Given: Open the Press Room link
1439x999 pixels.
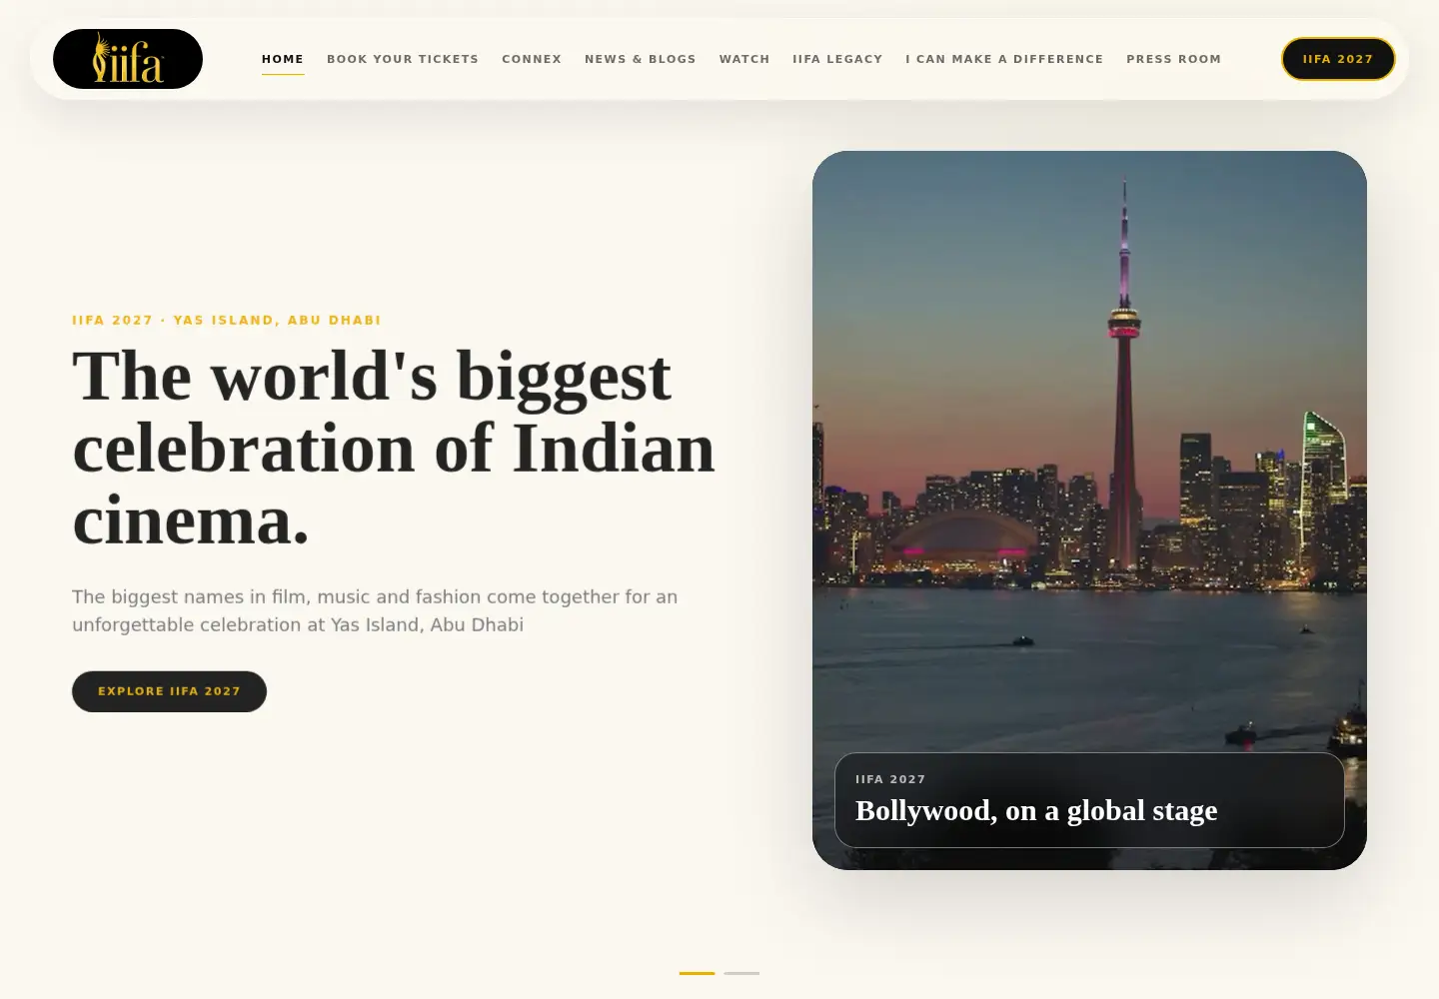Looking at the screenshot, I should [1173, 59].
